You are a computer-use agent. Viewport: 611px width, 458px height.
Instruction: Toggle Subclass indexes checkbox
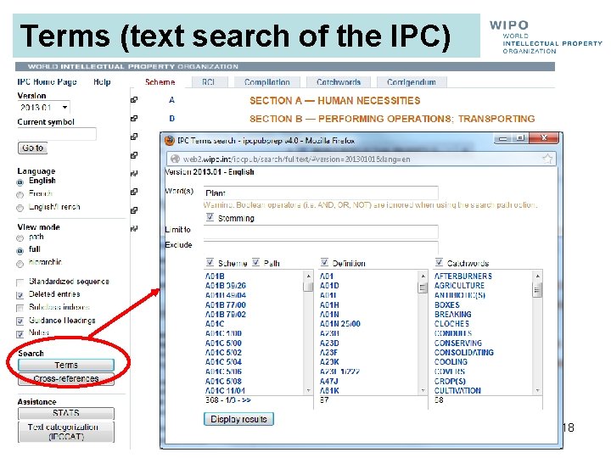point(20,309)
